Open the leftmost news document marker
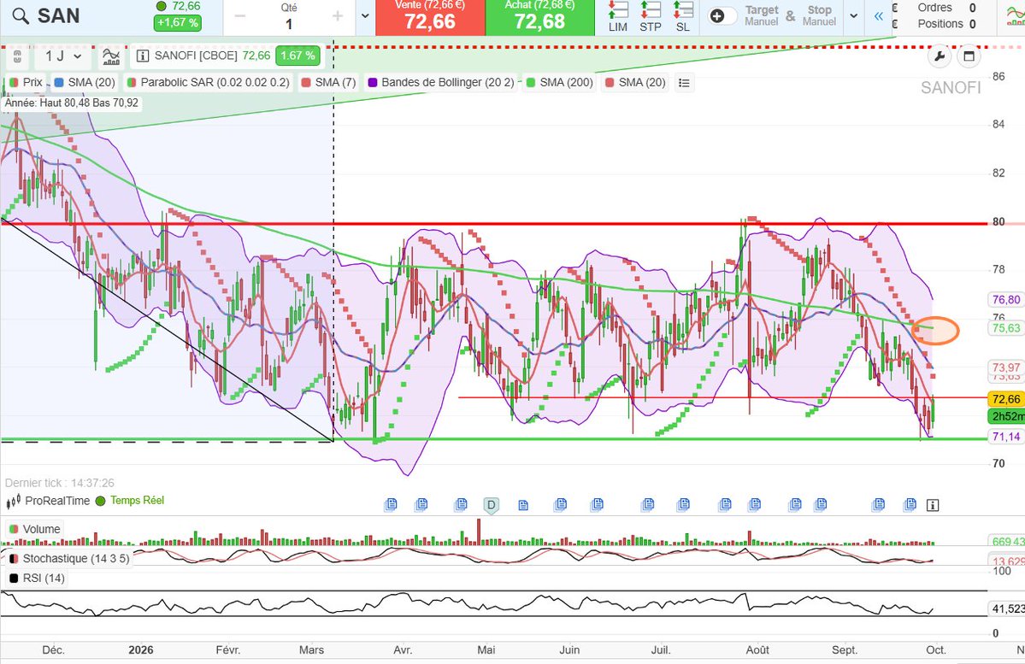Viewport: 1025px width, 664px height. point(391,504)
